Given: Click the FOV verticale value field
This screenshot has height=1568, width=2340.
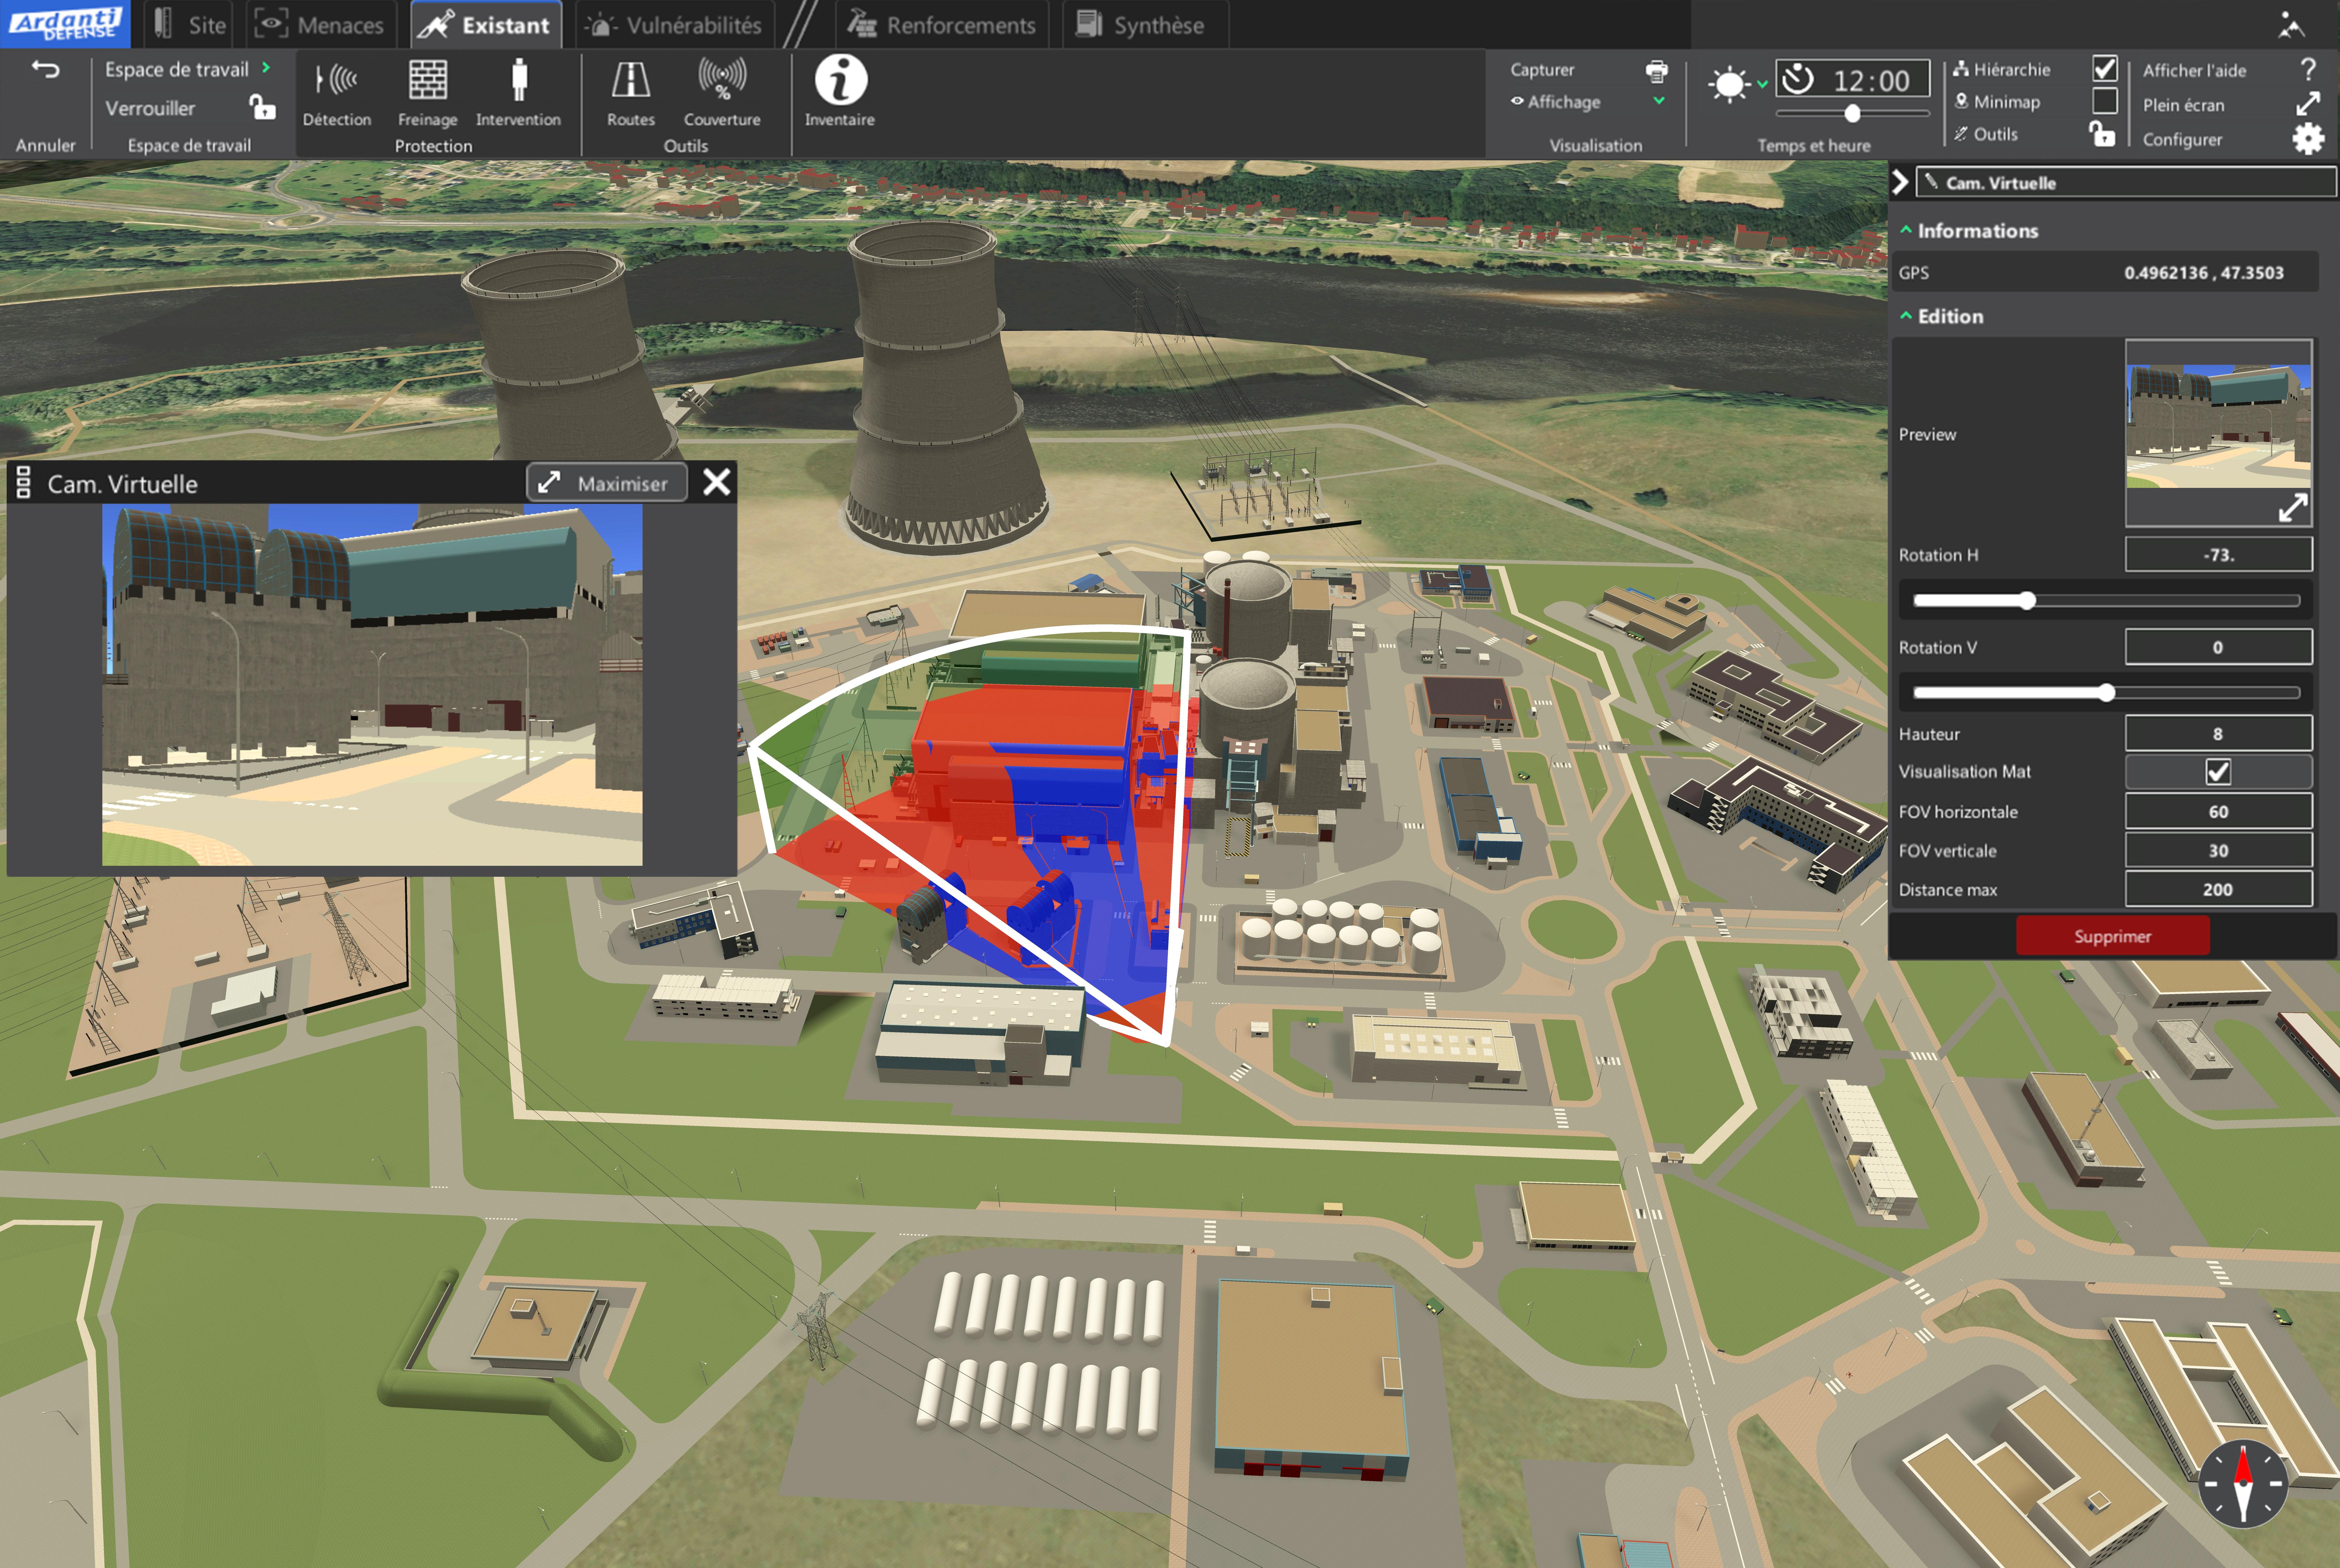Looking at the screenshot, I should pyautogui.click(x=2218, y=851).
